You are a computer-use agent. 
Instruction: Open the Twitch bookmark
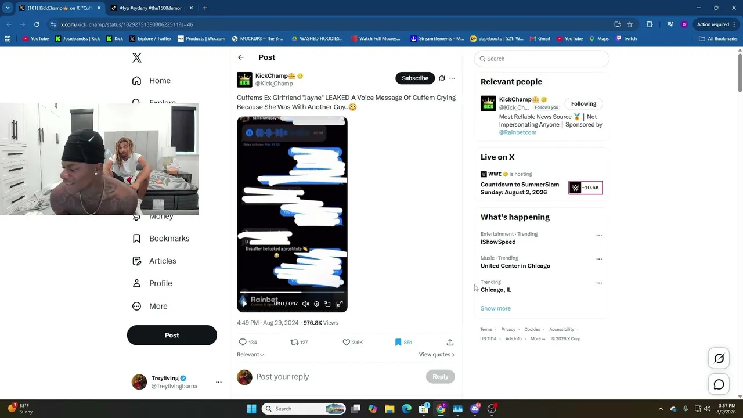[x=626, y=39]
